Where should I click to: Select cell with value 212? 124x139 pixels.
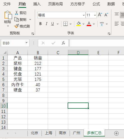pyautogui.click(x=38, y=63)
